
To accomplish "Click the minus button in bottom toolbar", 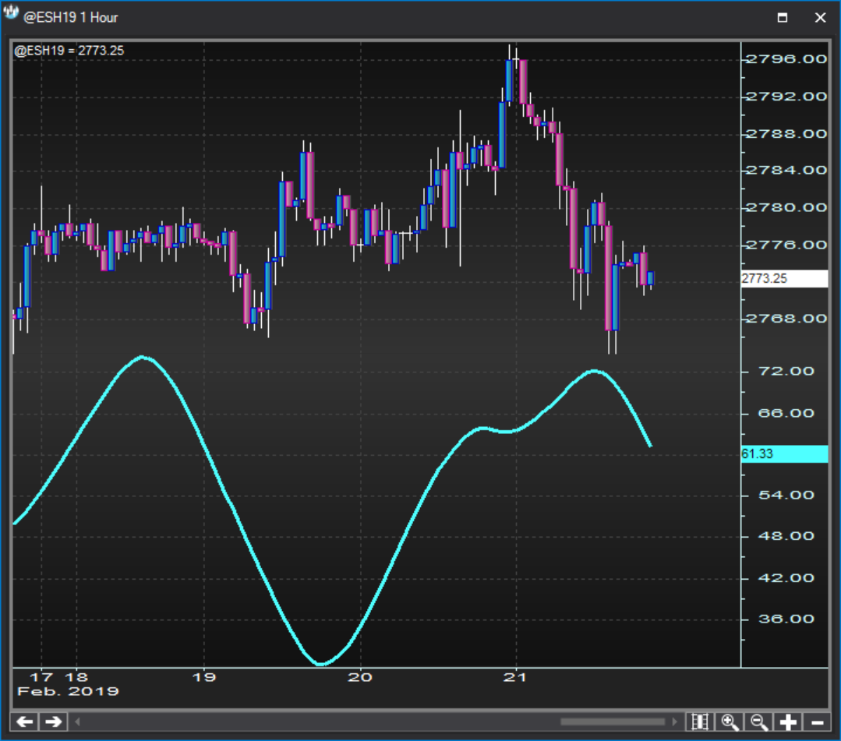I will [817, 722].
